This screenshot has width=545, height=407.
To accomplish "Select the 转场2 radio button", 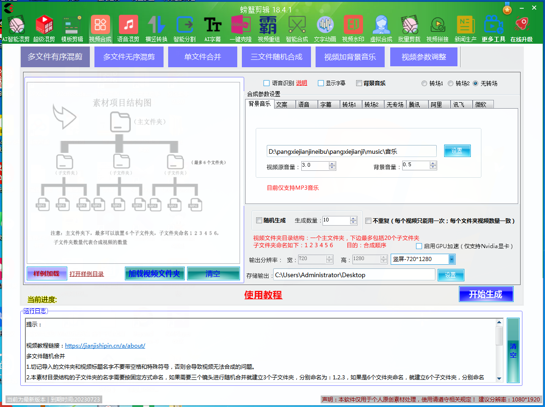I will [x=451, y=83].
